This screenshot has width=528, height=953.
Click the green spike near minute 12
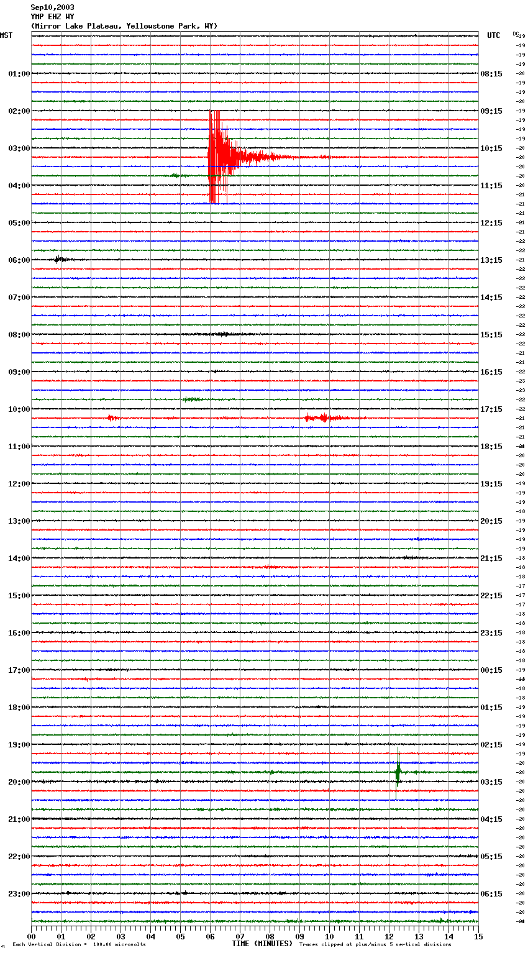click(398, 772)
